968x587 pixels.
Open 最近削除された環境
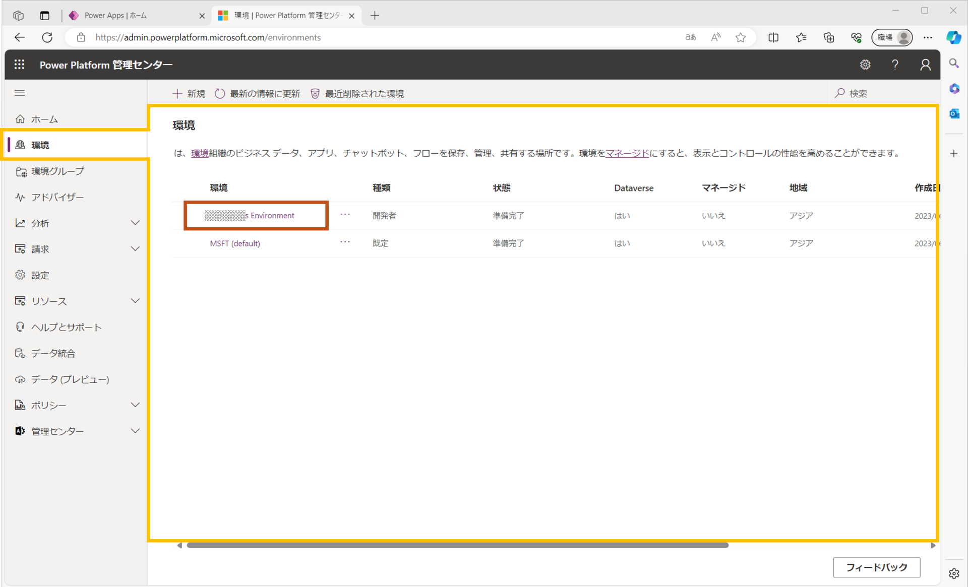357,94
